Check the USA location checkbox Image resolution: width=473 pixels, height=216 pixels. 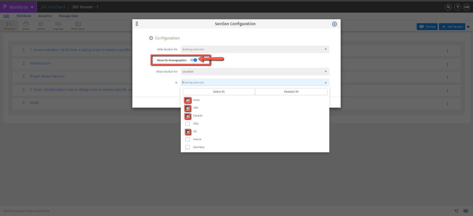click(x=188, y=108)
